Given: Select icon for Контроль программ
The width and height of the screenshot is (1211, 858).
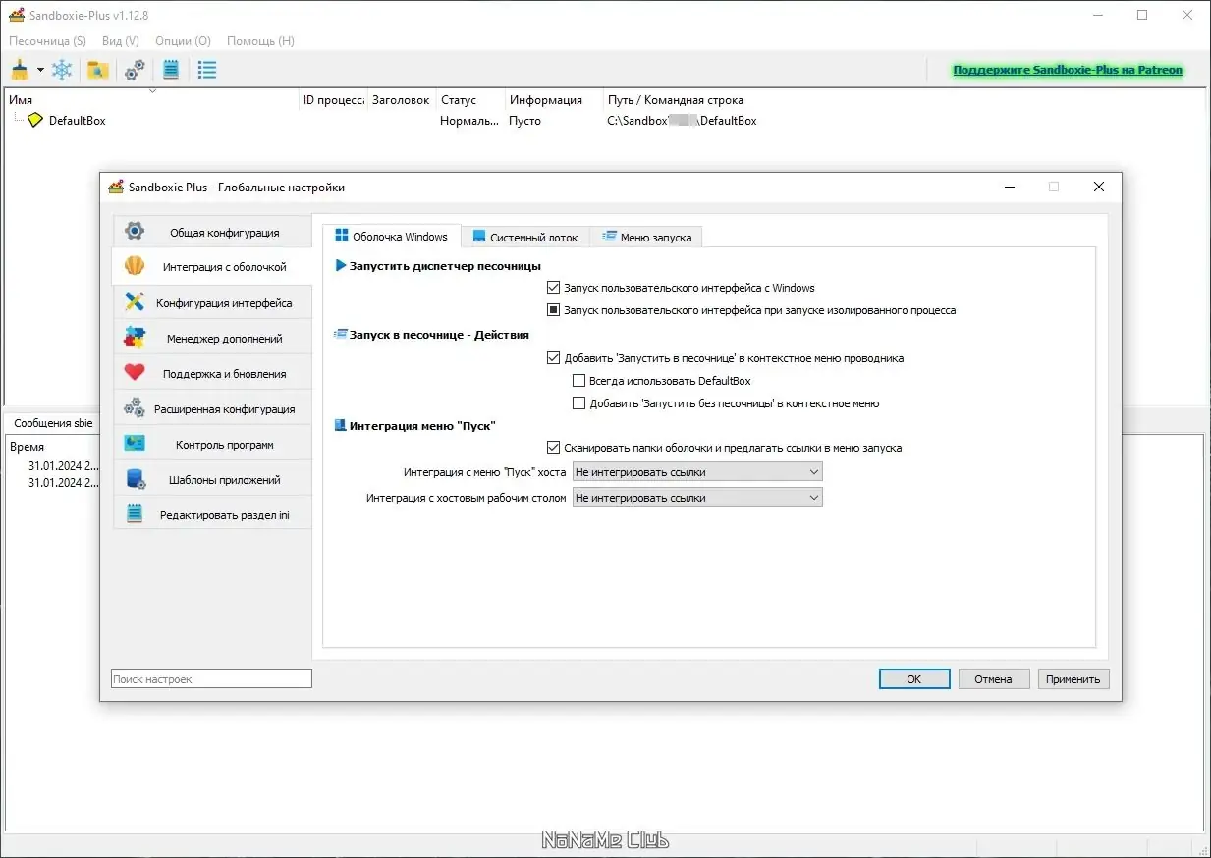Looking at the screenshot, I should pos(135,444).
